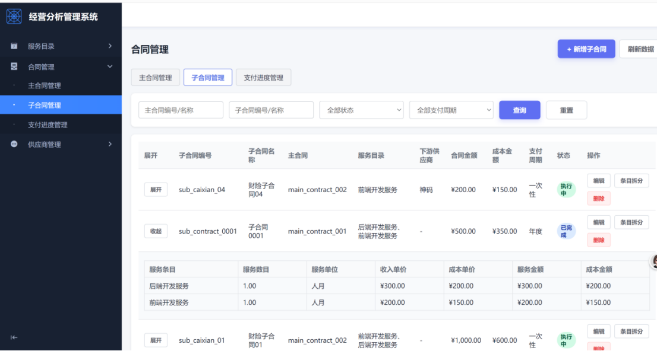Click the 经营分析管理系统 title
This screenshot has width=657, height=351.
point(64,17)
